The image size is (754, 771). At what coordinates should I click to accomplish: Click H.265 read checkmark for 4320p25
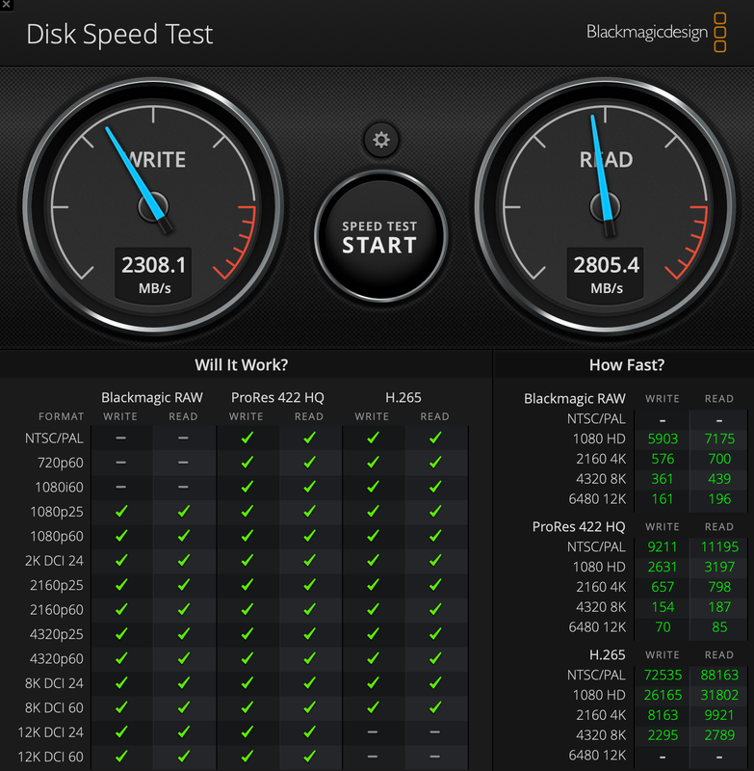pyautogui.click(x=435, y=634)
